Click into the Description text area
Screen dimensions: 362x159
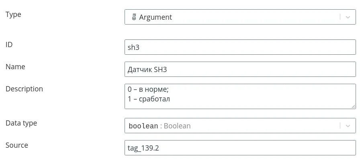click(x=240, y=96)
